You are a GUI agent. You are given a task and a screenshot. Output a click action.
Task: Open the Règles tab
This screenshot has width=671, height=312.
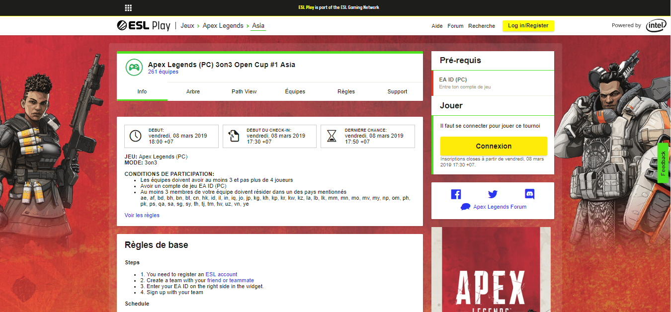click(346, 91)
